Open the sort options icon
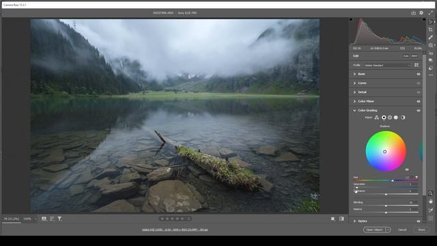 tap(52, 219)
